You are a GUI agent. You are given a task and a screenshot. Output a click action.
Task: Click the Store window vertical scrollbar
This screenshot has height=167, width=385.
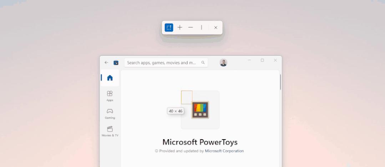280,82
